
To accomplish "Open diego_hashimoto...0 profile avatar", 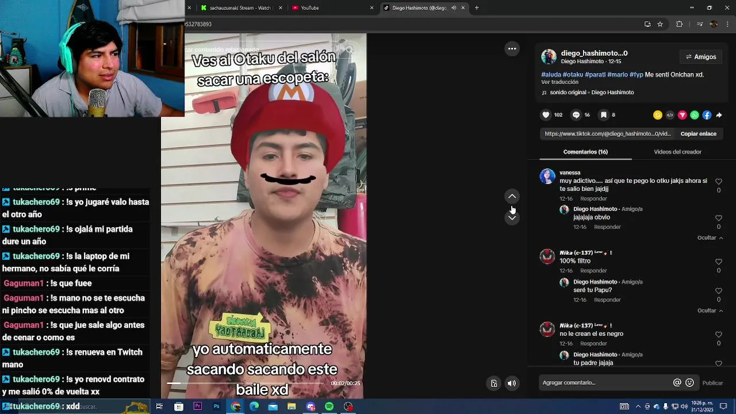I will click(x=549, y=56).
